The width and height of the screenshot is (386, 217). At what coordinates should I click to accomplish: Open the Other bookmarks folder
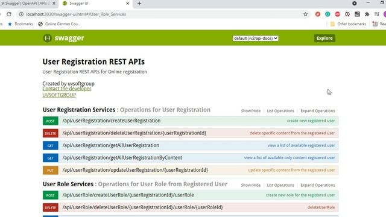tap(349, 24)
